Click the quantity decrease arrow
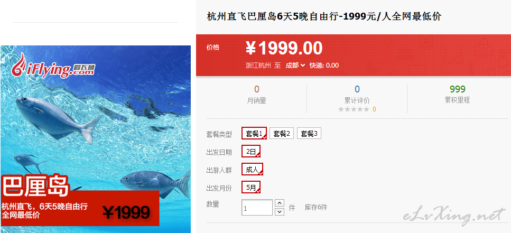This screenshot has width=511, height=233. (x=280, y=212)
